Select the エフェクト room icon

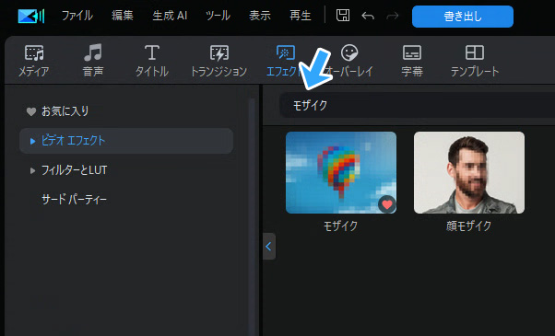(285, 53)
